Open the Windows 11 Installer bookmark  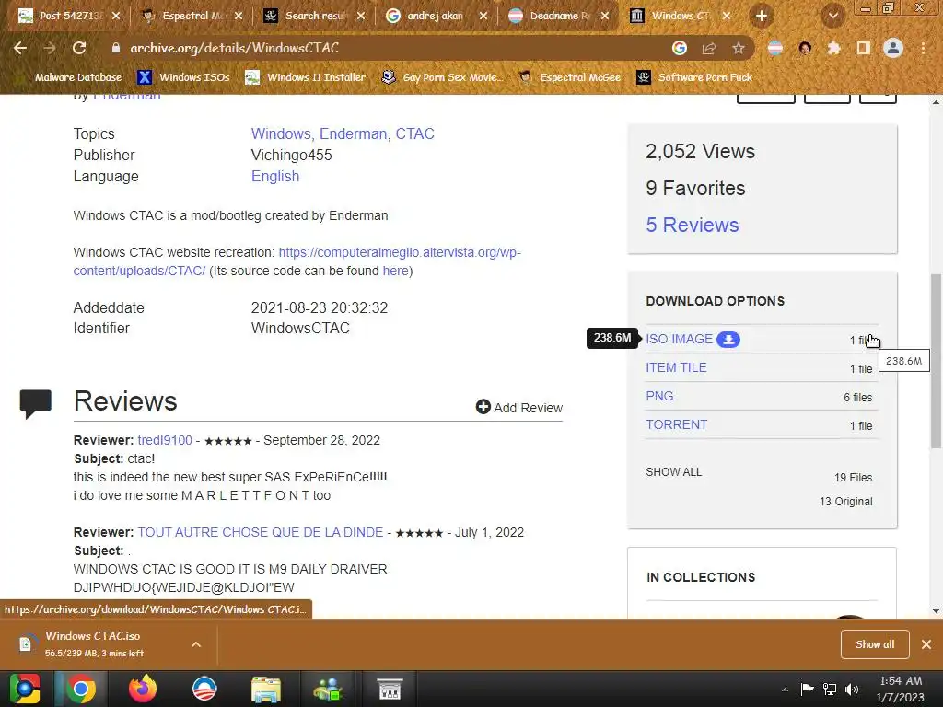point(306,77)
